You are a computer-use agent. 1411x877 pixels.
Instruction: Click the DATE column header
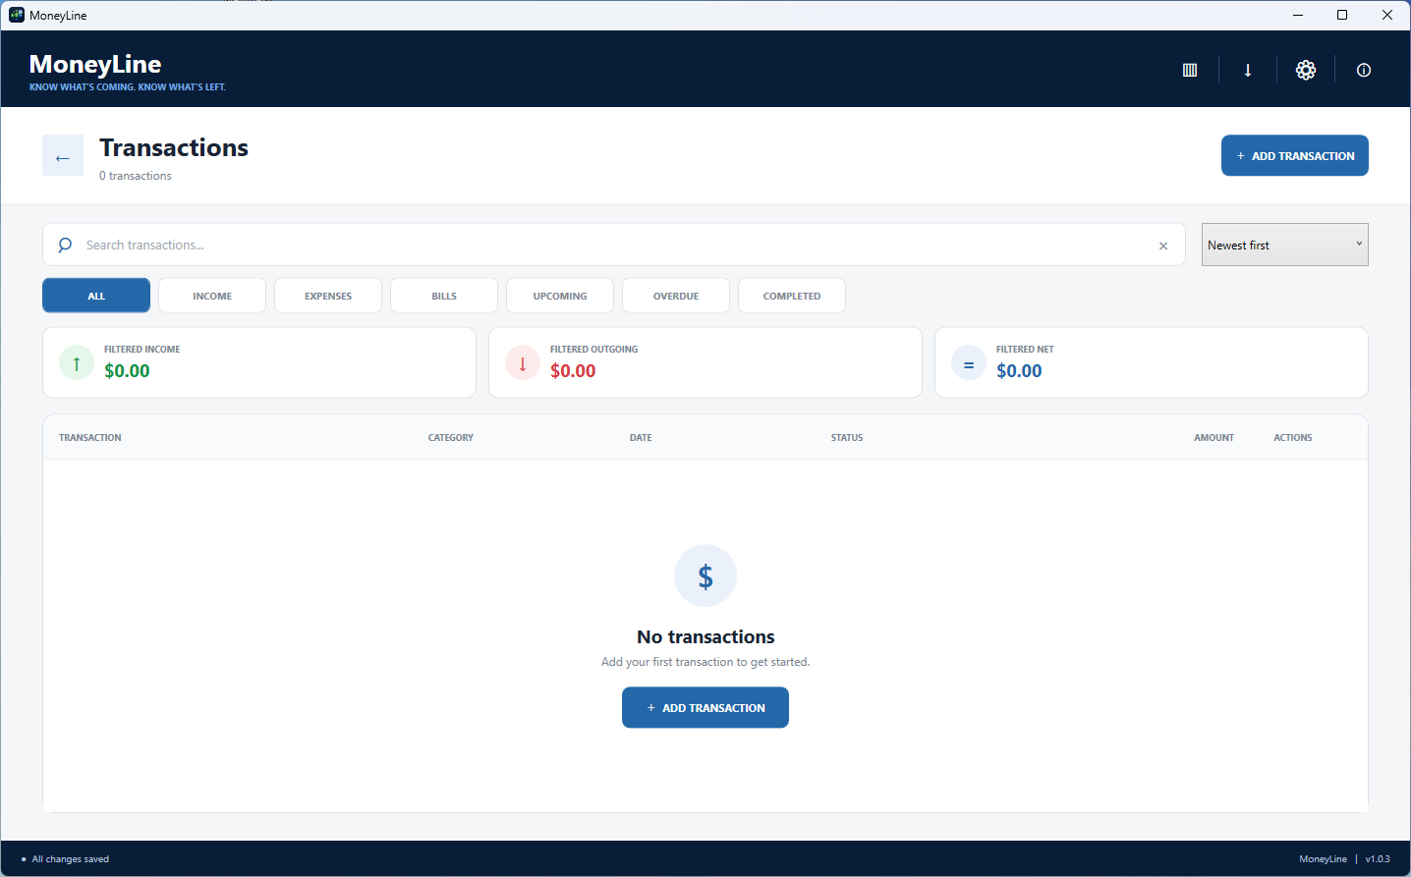point(641,438)
